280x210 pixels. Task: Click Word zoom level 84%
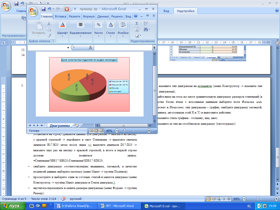(x=237, y=199)
